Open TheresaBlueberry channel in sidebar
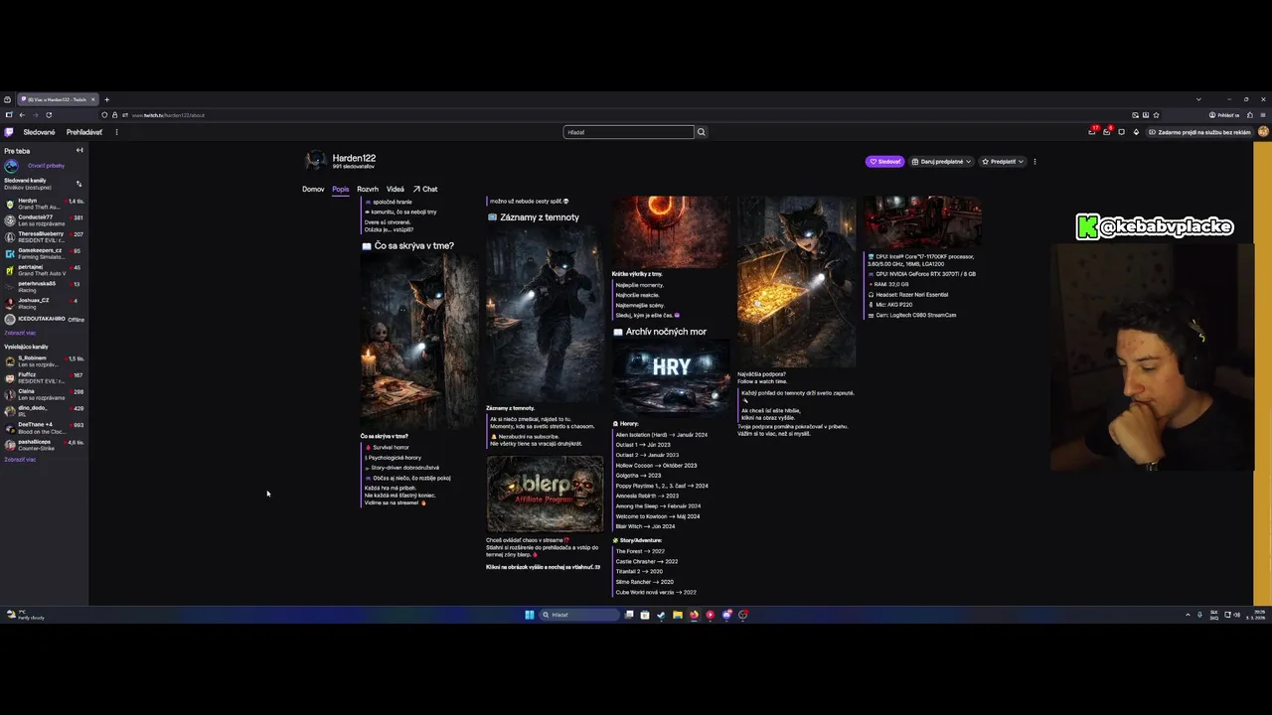Screen dimensions: 1272x715 [x=45, y=236]
